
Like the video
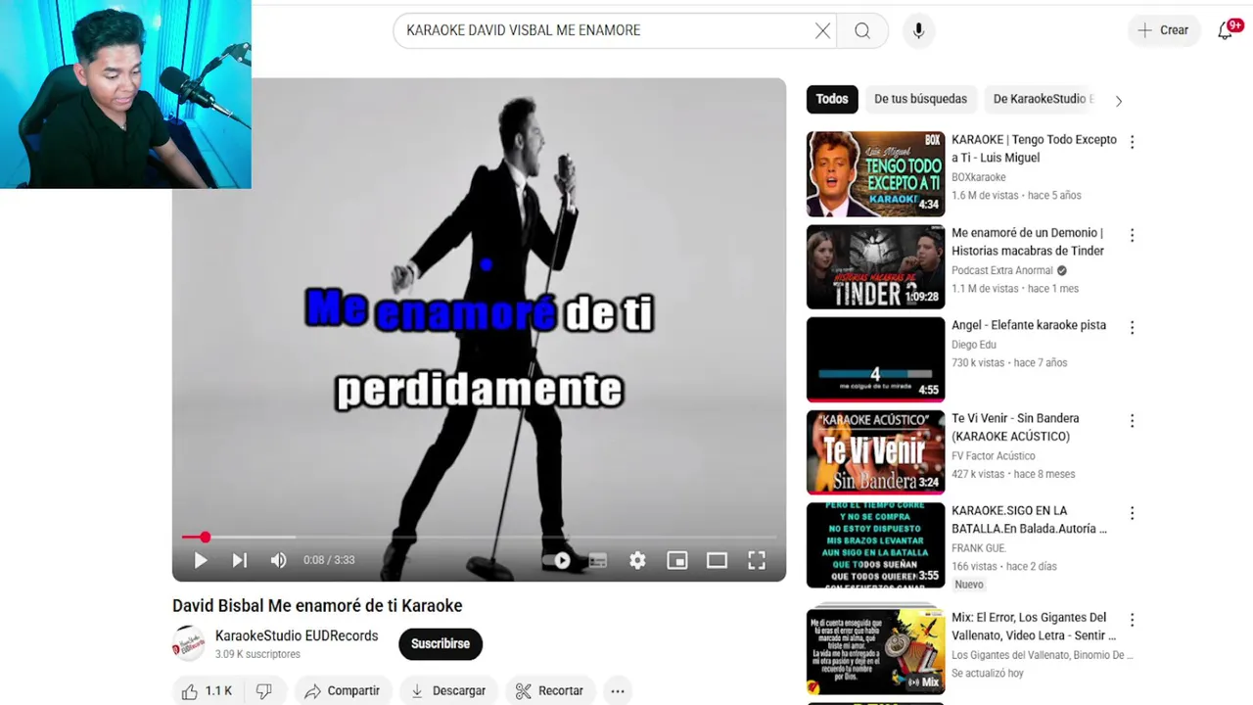(x=206, y=690)
